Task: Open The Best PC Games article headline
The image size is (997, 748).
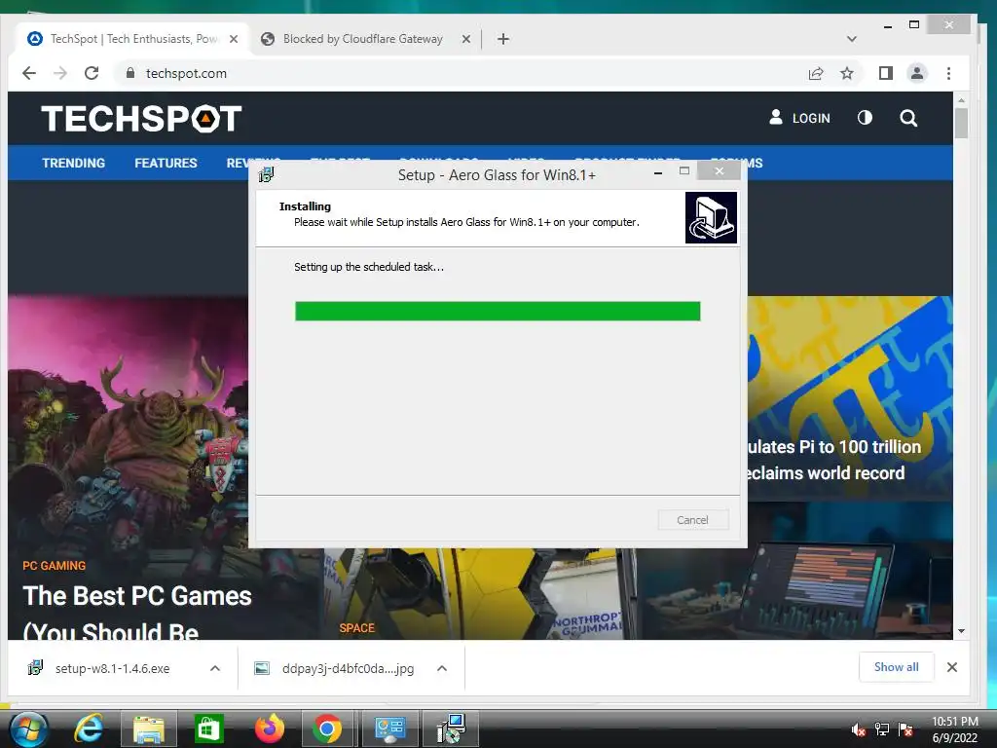Action: click(x=137, y=614)
